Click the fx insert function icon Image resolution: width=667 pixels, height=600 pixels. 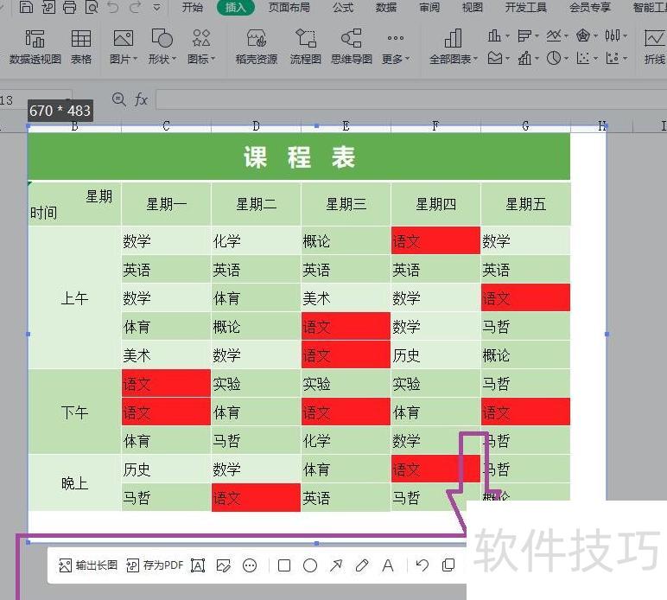[141, 99]
